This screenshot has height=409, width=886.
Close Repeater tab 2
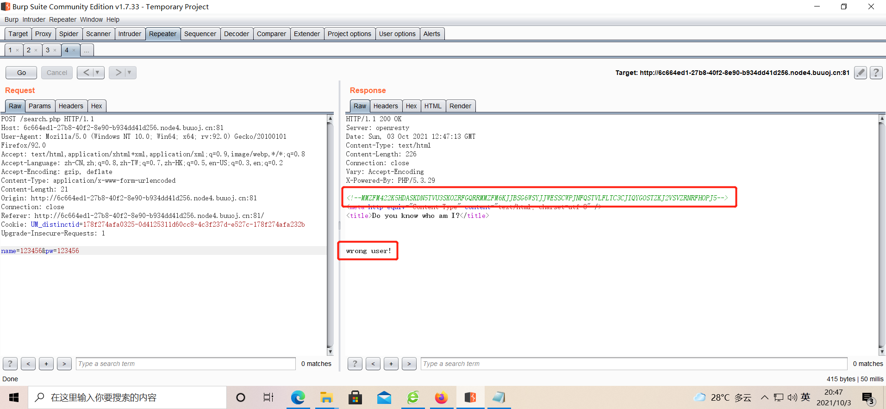coord(36,50)
